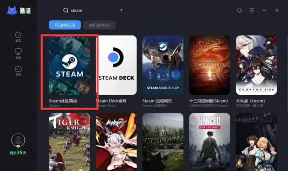Click the 十三月国际服(Steam) title text
Viewport: 288px width, 171px height.
209,101
